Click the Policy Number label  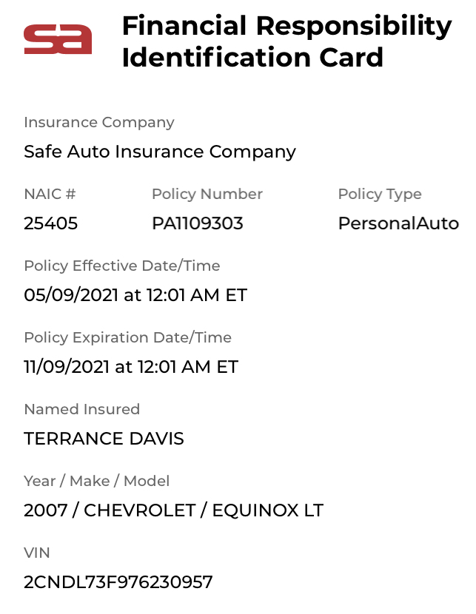click(x=207, y=194)
